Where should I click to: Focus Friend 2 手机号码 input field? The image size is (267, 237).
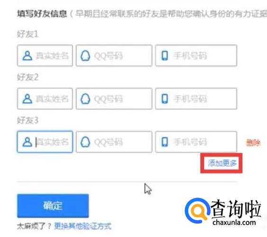[196, 99]
